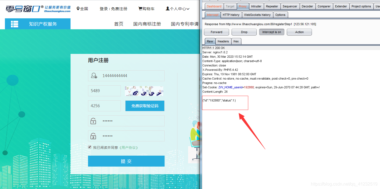Click the 知识产权服务 menu header

click(38, 24)
